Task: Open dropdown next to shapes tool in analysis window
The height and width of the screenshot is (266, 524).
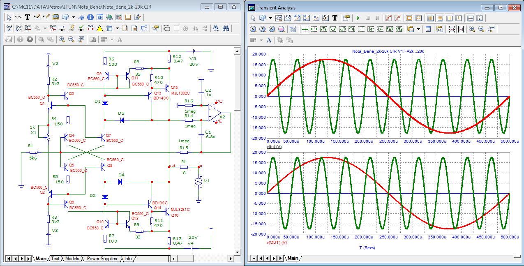Action: pos(270,18)
